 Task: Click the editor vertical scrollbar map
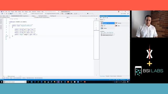pos(96,40)
